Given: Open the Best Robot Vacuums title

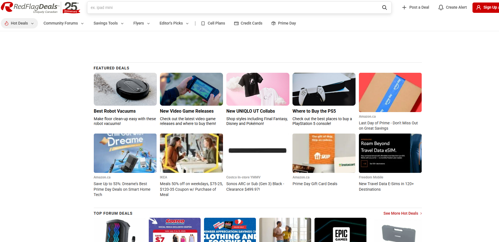Looking at the screenshot, I should pos(115,111).
